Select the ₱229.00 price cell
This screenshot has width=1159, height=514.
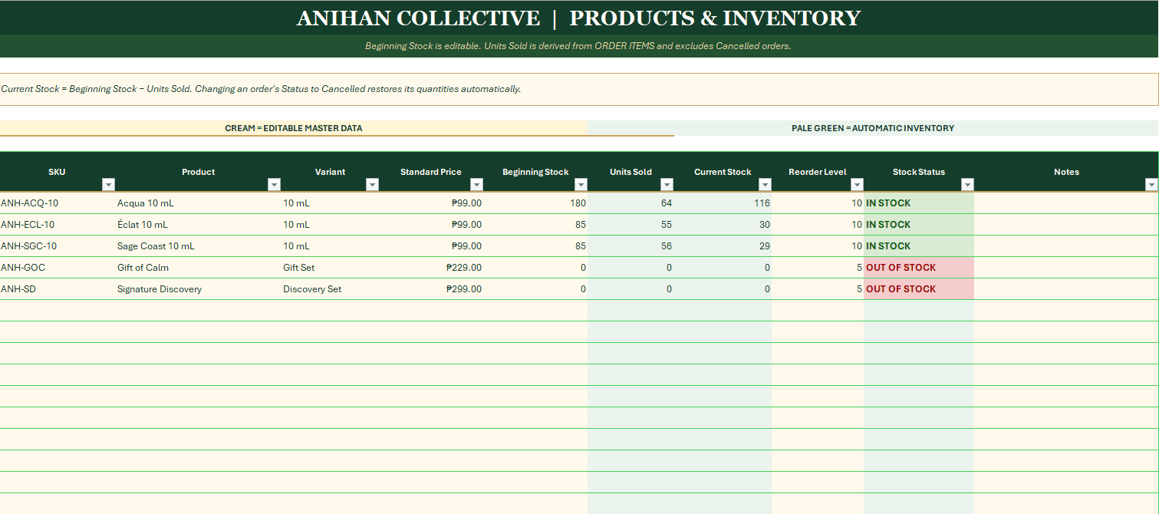(x=431, y=268)
